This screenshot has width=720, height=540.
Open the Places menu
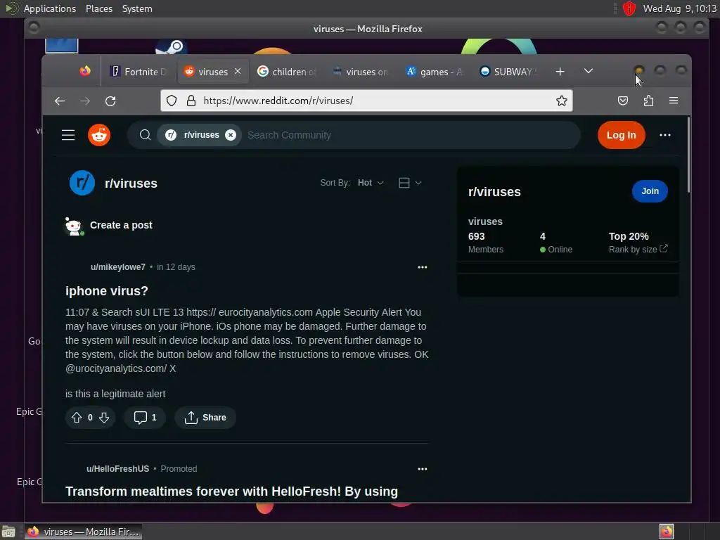pos(98,8)
